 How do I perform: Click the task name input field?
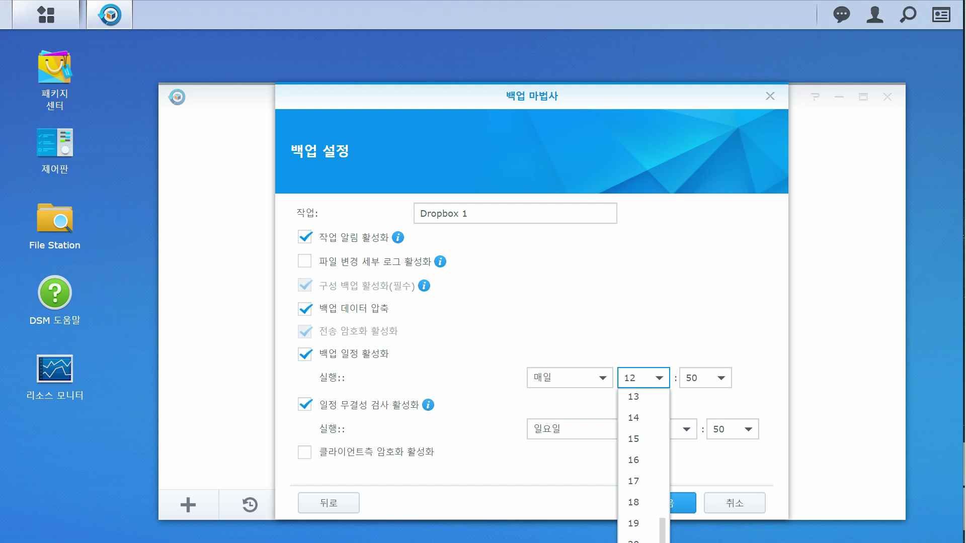pos(515,213)
